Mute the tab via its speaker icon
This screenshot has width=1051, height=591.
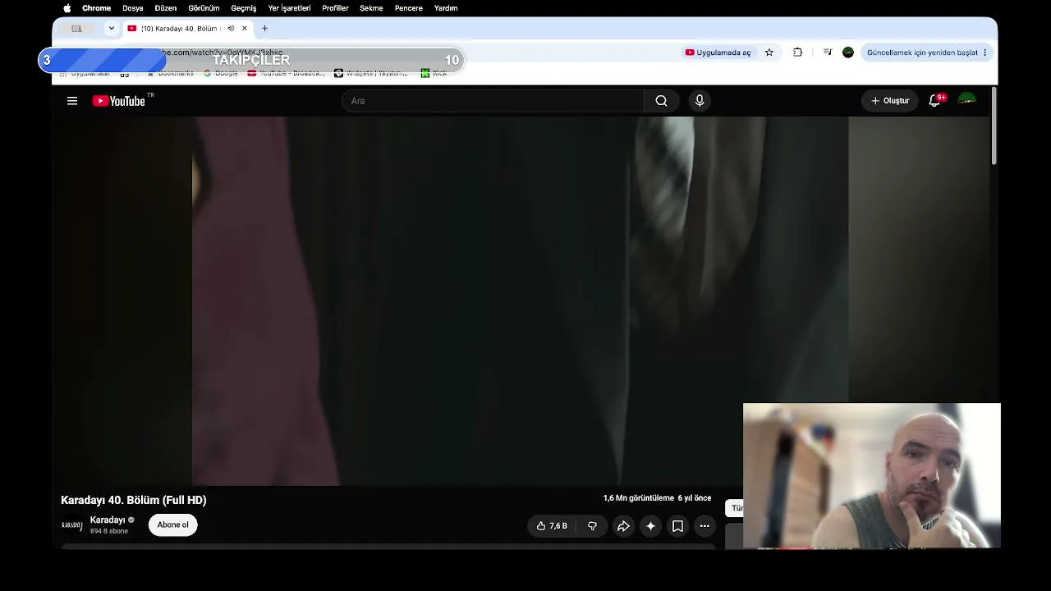coord(231,29)
